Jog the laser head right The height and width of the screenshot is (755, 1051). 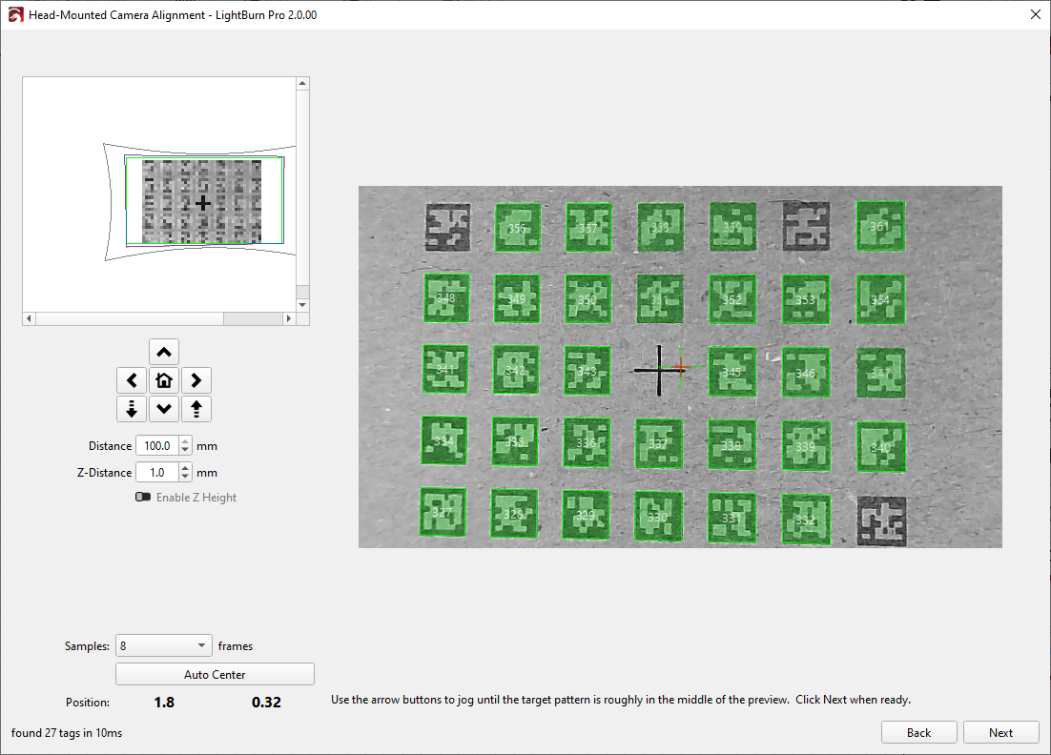(196, 381)
